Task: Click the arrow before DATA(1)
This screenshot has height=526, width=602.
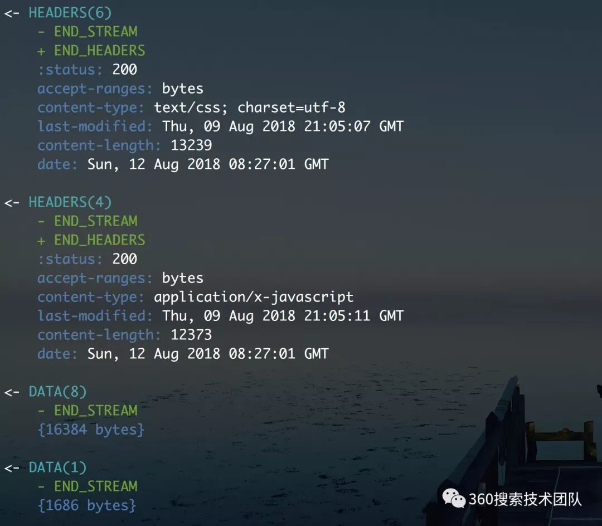Action: coord(12,468)
